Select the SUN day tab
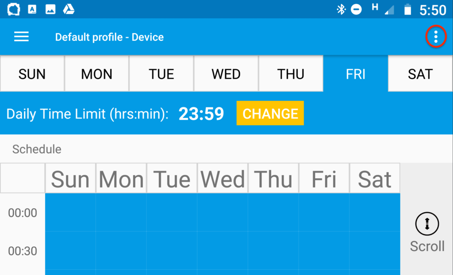 click(x=32, y=74)
